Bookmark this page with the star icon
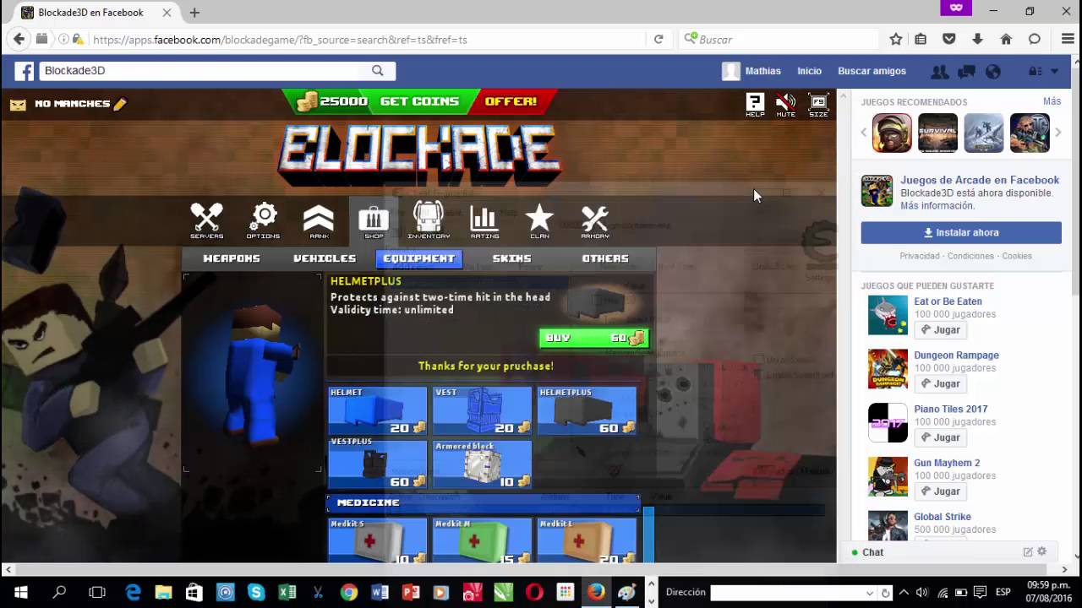 (x=896, y=39)
